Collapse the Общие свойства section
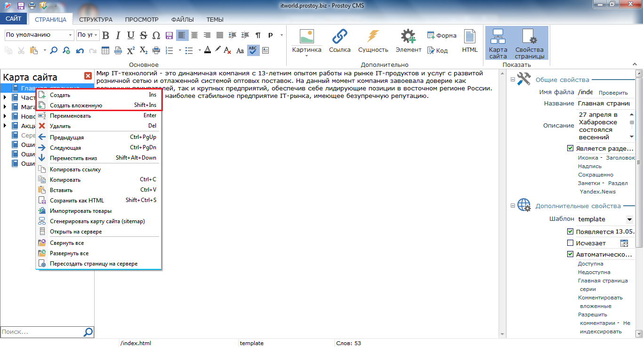Image resolution: width=643 pixels, height=347 pixels. coord(513,80)
